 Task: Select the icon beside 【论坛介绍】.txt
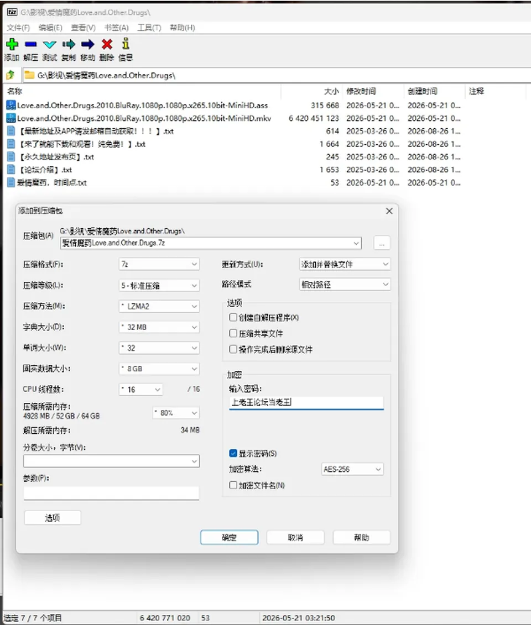11,170
